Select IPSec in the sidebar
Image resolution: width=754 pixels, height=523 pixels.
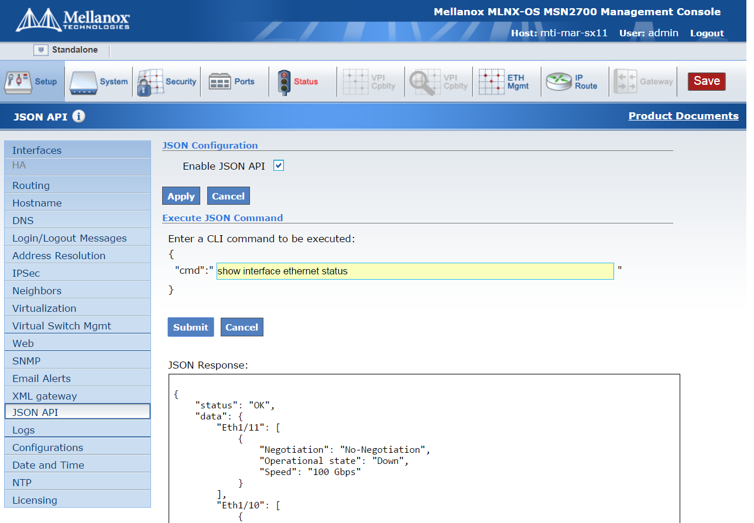(77, 273)
